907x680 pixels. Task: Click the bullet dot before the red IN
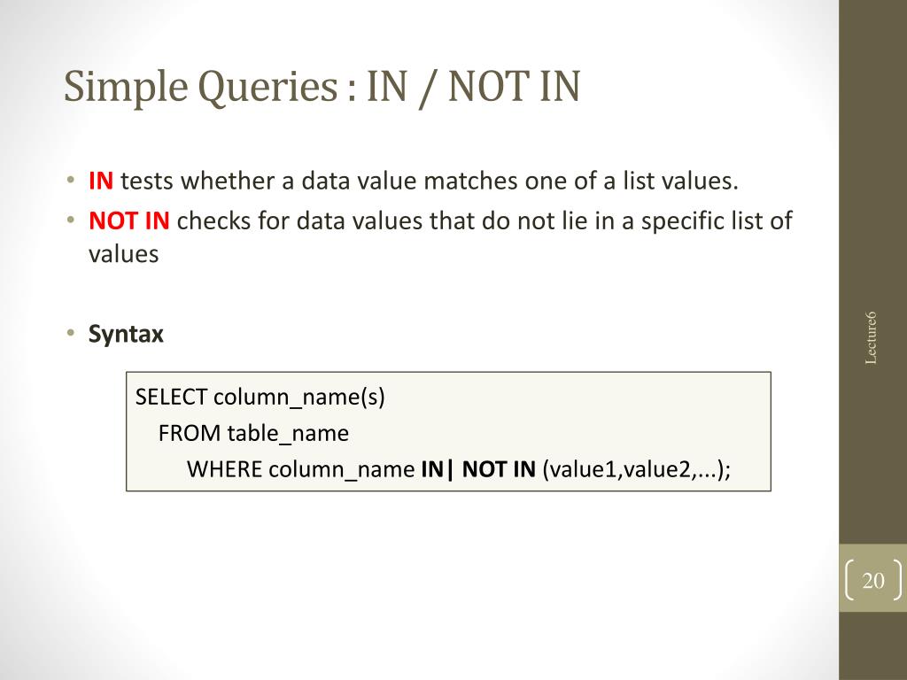click(71, 180)
